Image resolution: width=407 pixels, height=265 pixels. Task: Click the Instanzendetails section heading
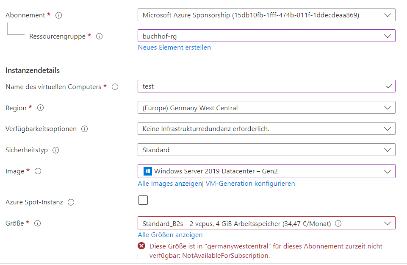point(33,70)
